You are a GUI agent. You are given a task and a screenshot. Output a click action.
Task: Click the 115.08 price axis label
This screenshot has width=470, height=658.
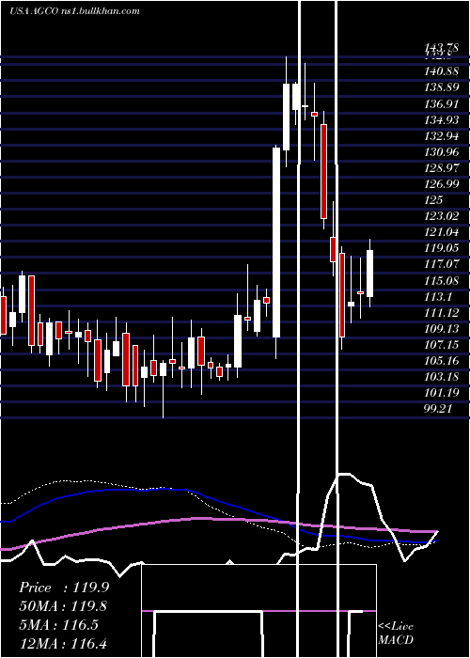441,280
